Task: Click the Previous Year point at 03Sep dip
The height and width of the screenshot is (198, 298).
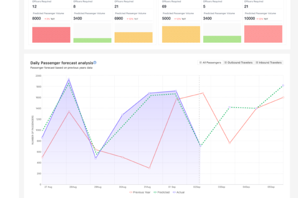Action: coord(229,143)
